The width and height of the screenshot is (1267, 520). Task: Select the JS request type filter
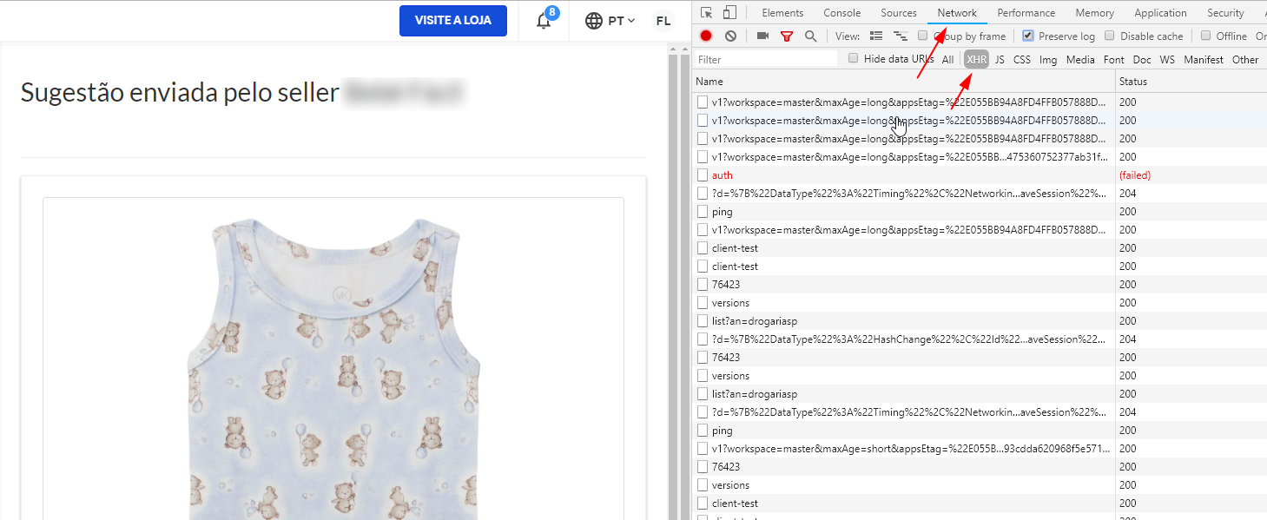tap(1000, 60)
